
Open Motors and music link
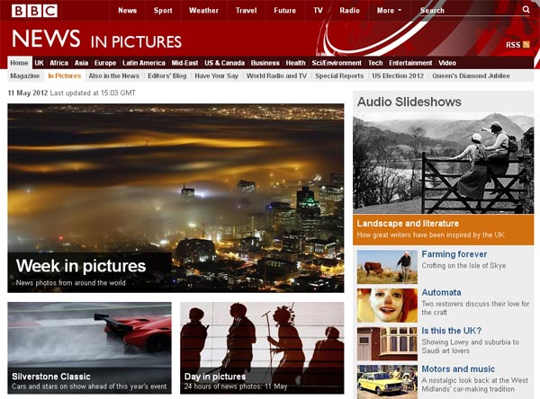458,368
